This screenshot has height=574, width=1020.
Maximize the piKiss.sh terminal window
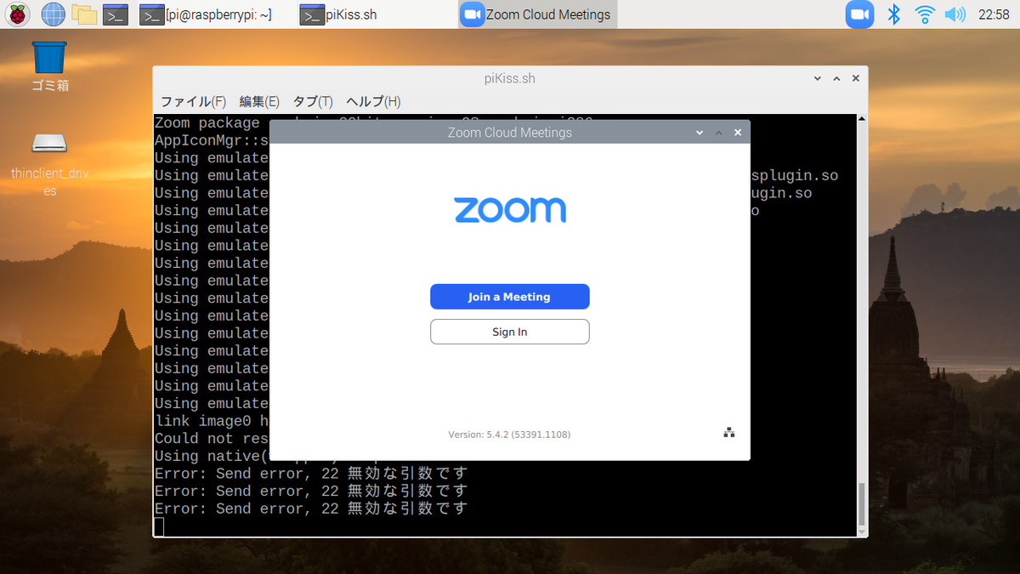836,78
